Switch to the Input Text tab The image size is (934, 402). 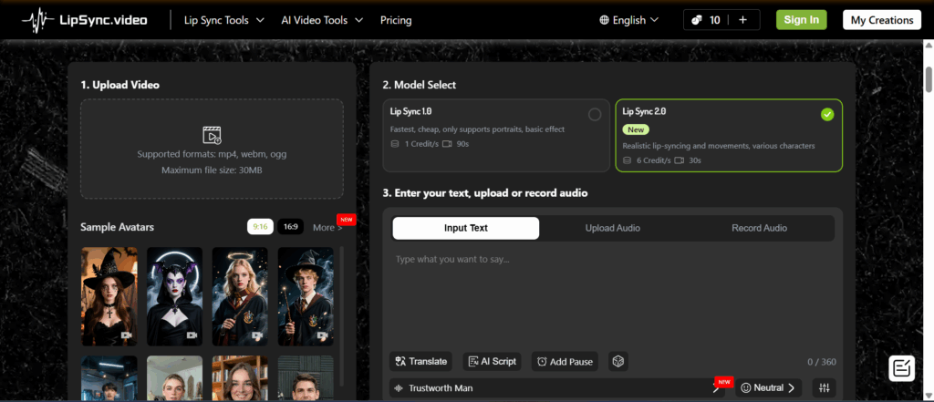(466, 228)
